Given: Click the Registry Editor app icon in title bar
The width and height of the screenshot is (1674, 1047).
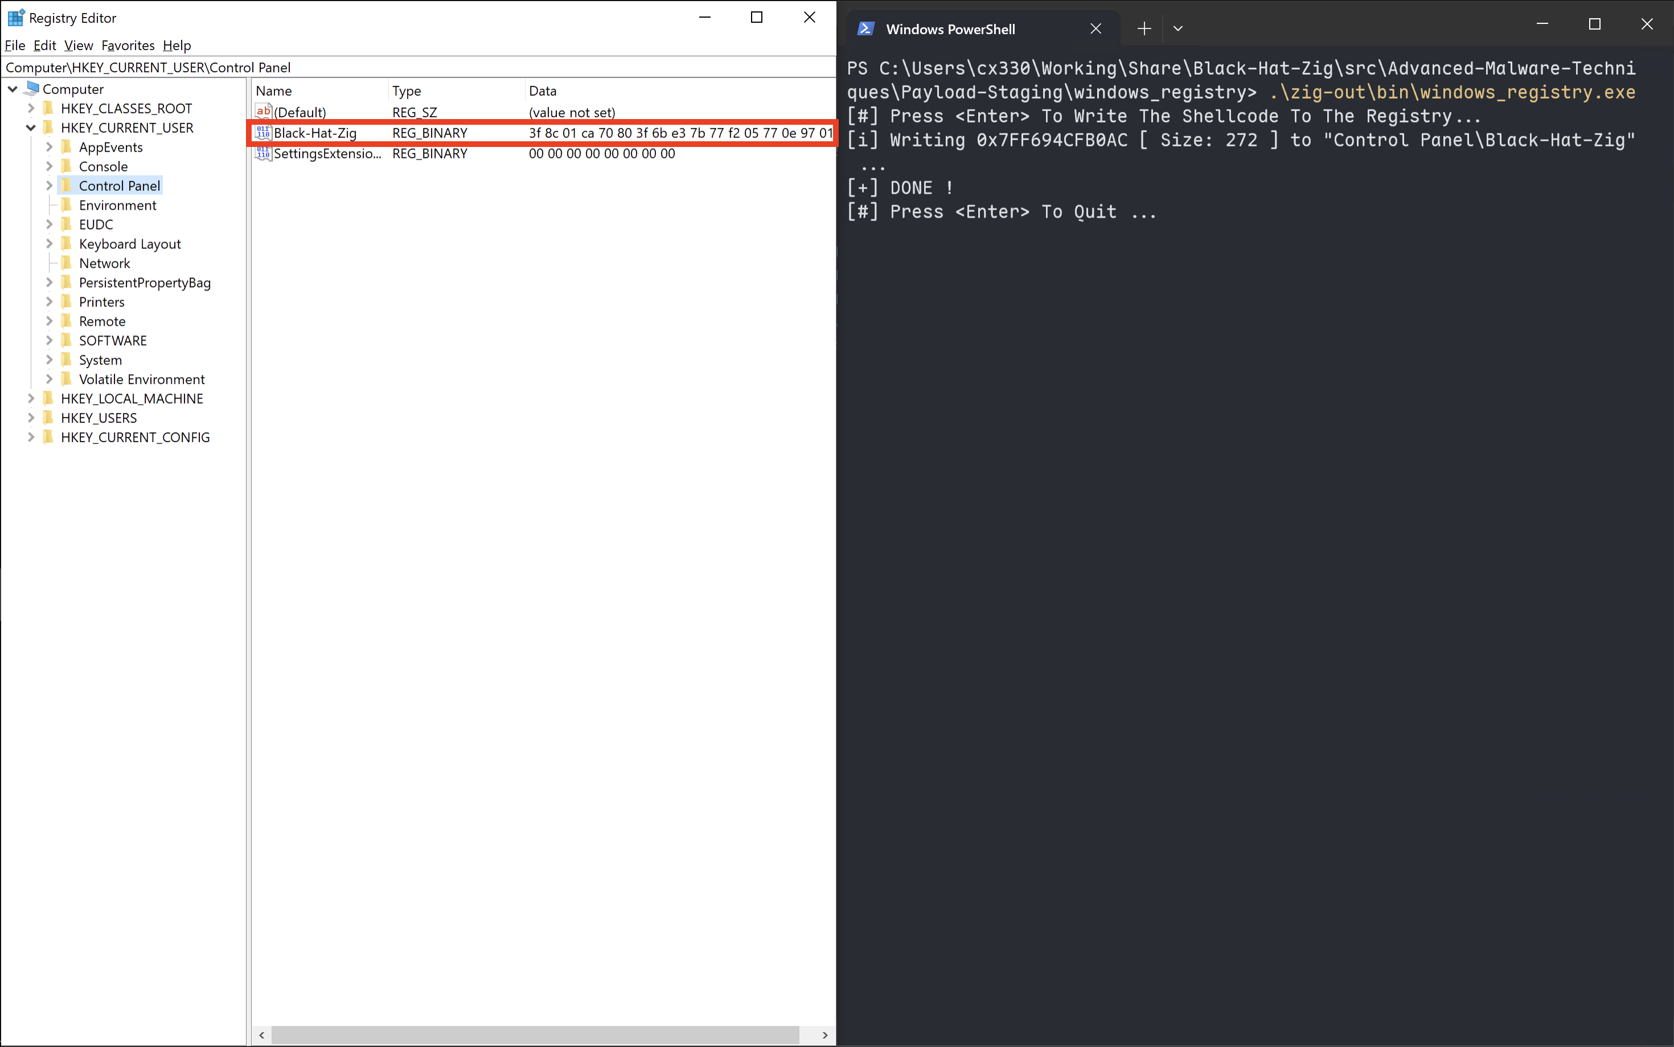Looking at the screenshot, I should coord(15,17).
